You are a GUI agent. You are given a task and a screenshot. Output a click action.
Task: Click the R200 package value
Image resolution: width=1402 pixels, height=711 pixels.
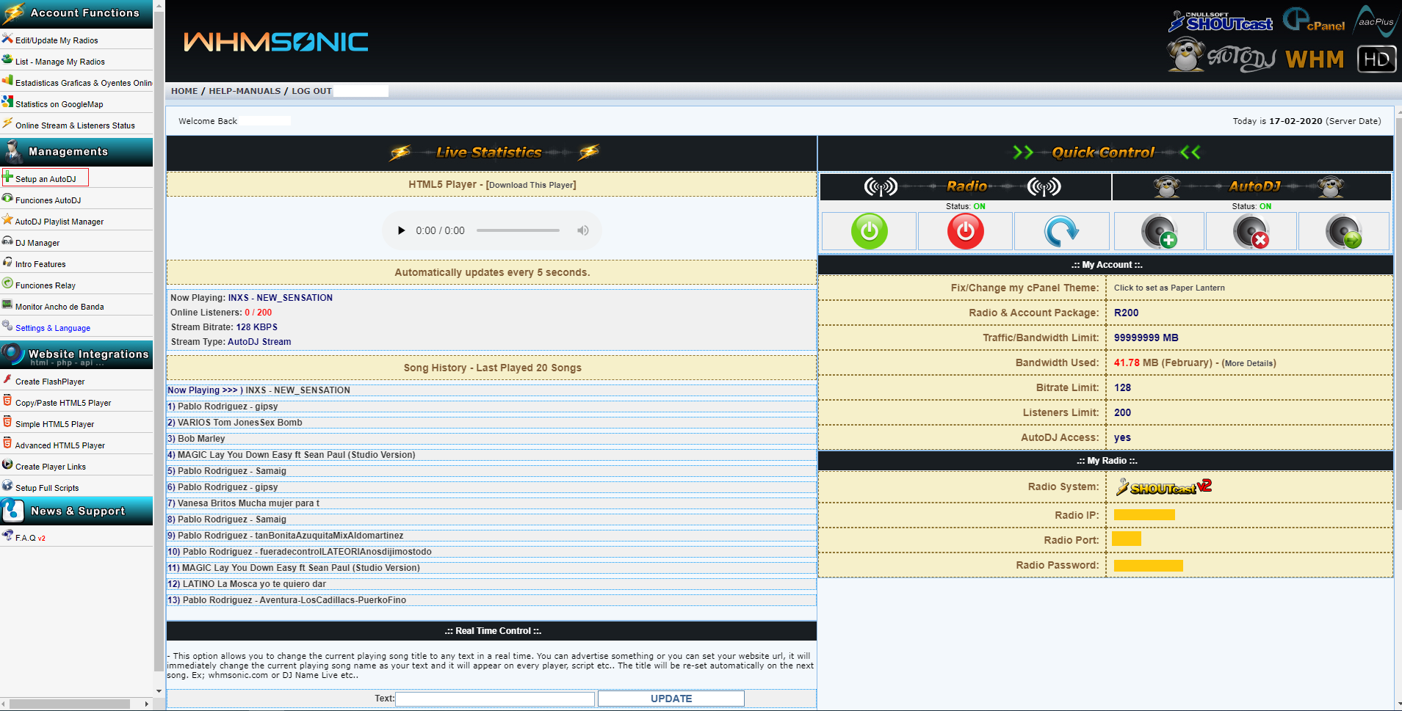[x=1126, y=313]
